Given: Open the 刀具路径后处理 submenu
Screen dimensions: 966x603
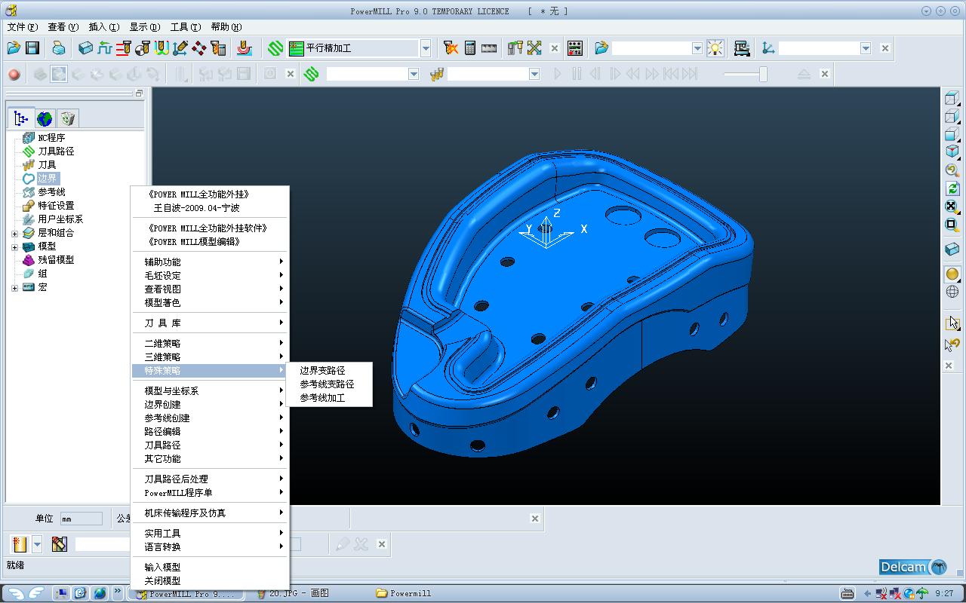Looking at the screenshot, I should point(210,479).
